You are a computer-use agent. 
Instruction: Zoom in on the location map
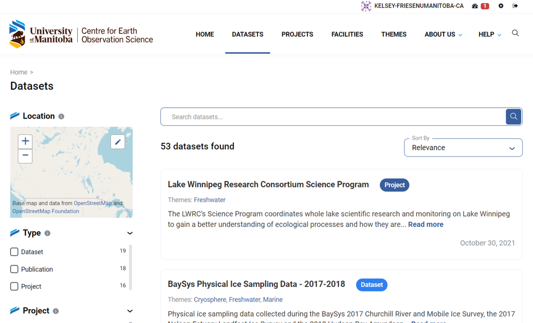point(25,141)
